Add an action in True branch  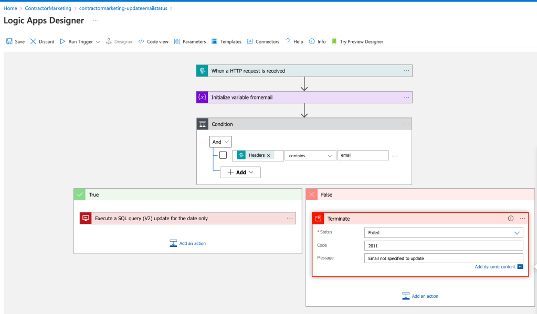point(188,243)
